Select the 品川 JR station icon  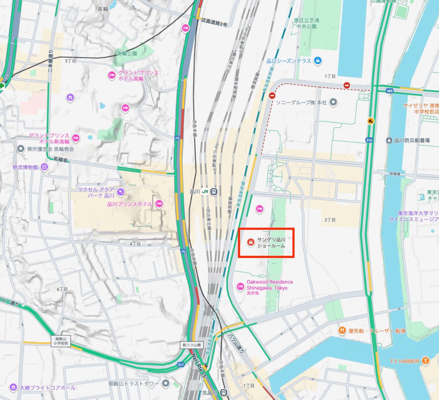click(x=214, y=192)
